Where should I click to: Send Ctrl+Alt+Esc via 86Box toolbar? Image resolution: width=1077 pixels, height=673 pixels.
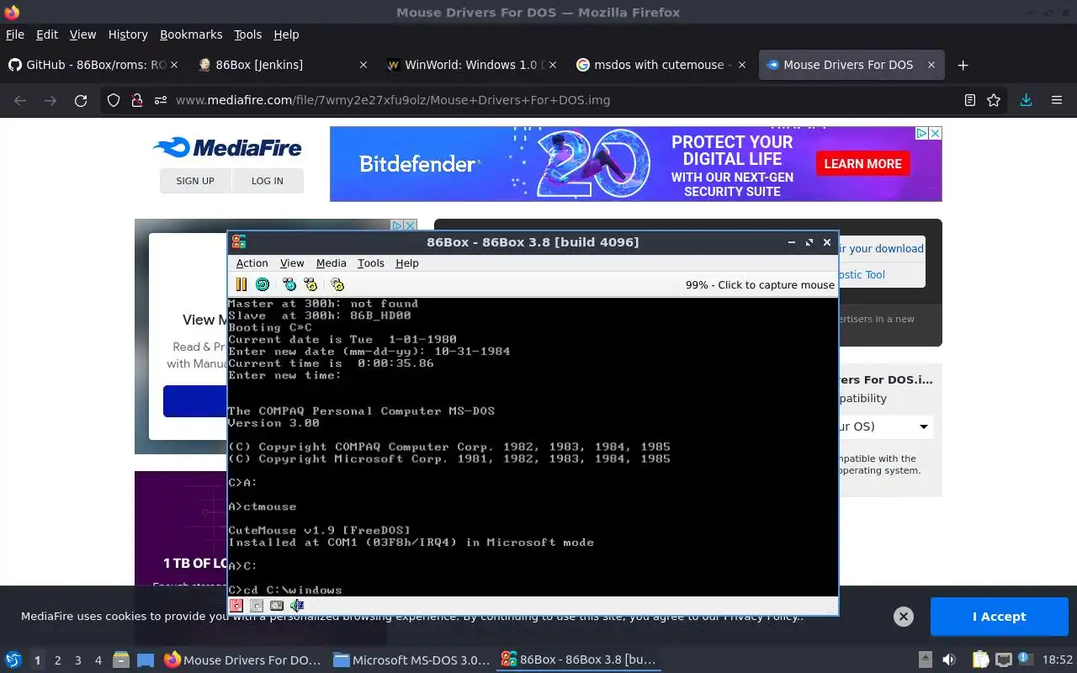click(x=310, y=284)
